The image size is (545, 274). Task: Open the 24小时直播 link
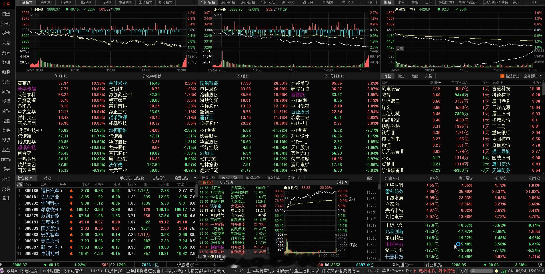click(52, 271)
